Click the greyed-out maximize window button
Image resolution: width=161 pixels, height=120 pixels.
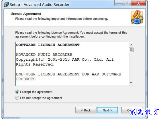(x=127, y=3)
